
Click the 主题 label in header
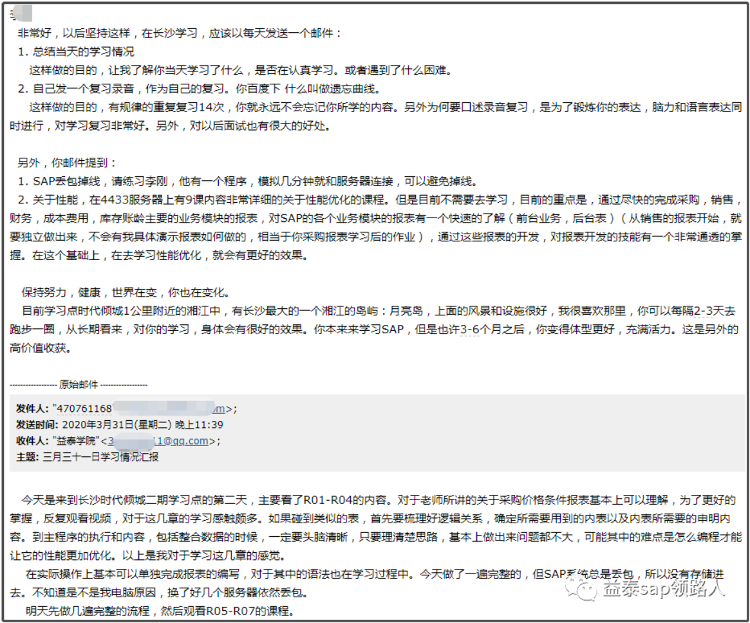coord(28,457)
